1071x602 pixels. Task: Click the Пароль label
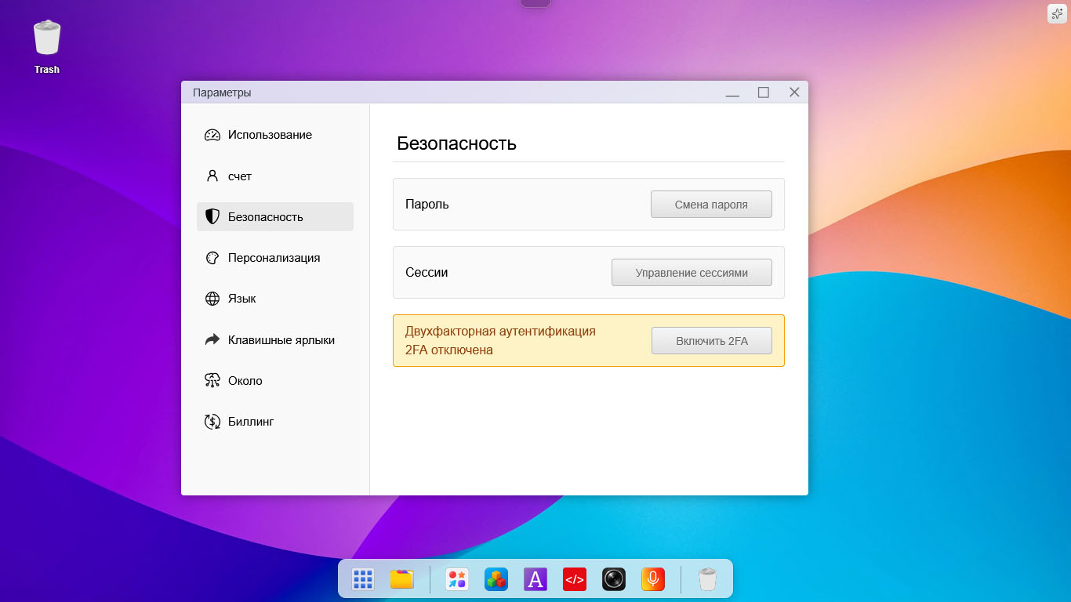coord(427,205)
